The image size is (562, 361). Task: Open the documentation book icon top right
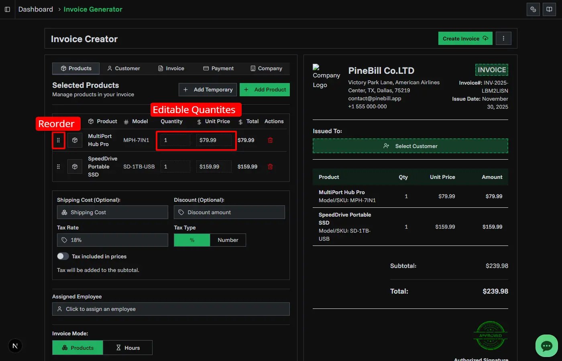549,9
